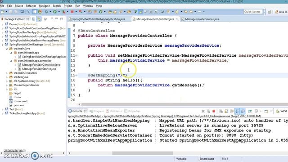
Task: Open the Run menu
Action: [78, 6]
